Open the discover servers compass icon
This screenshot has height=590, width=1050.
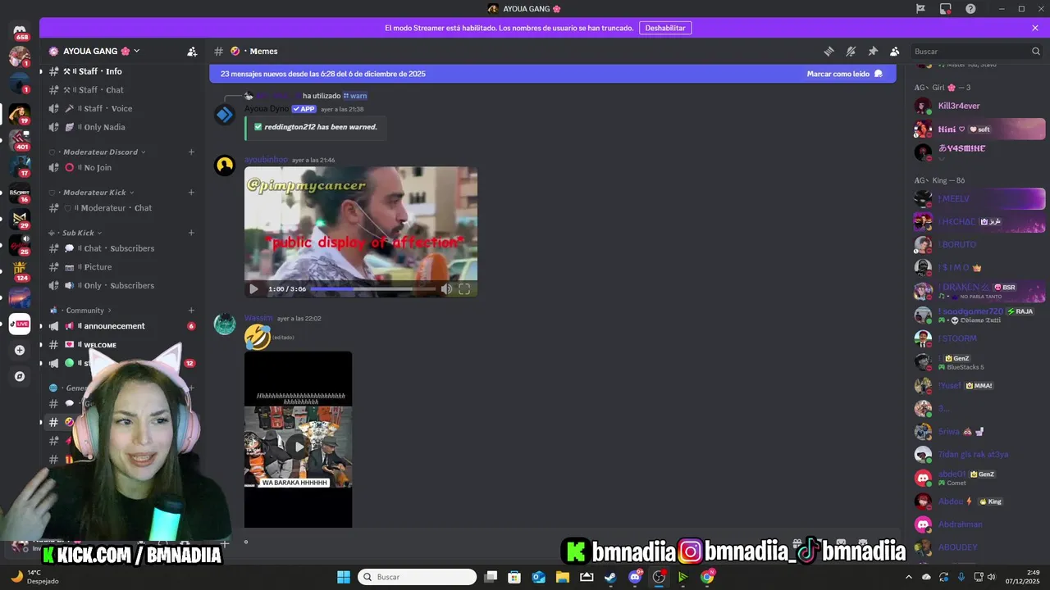20,377
